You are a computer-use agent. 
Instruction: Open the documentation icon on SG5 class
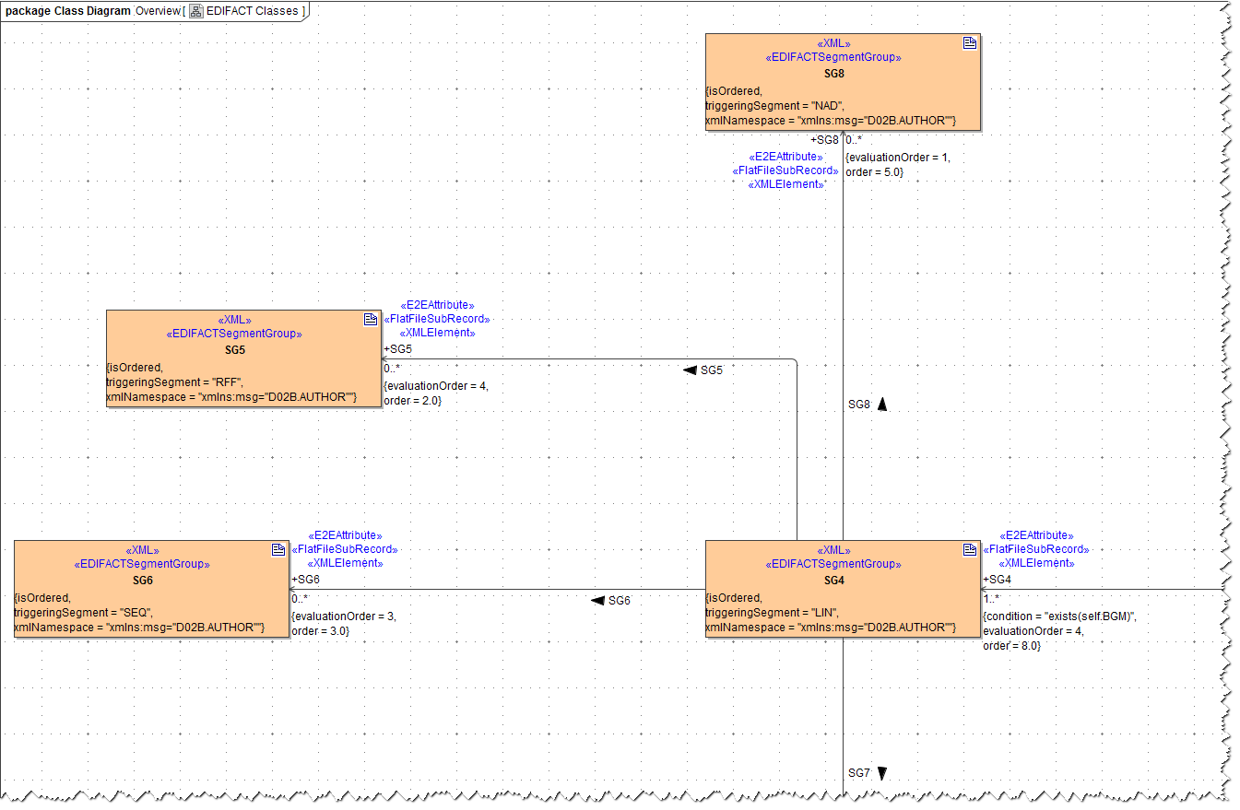(x=370, y=319)
